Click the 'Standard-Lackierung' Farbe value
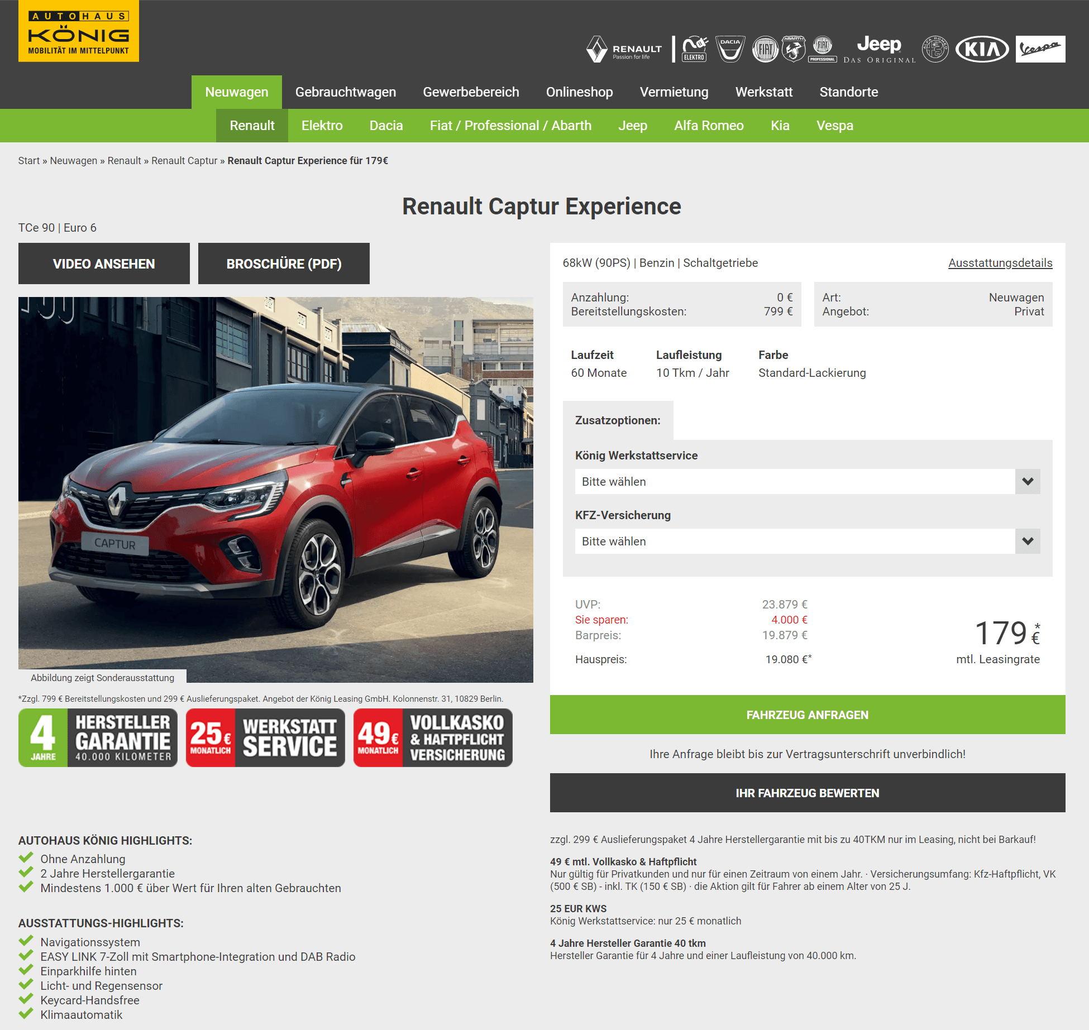Image resolution: width=1089 pixels, height=1030 pixels. (812, 373)
